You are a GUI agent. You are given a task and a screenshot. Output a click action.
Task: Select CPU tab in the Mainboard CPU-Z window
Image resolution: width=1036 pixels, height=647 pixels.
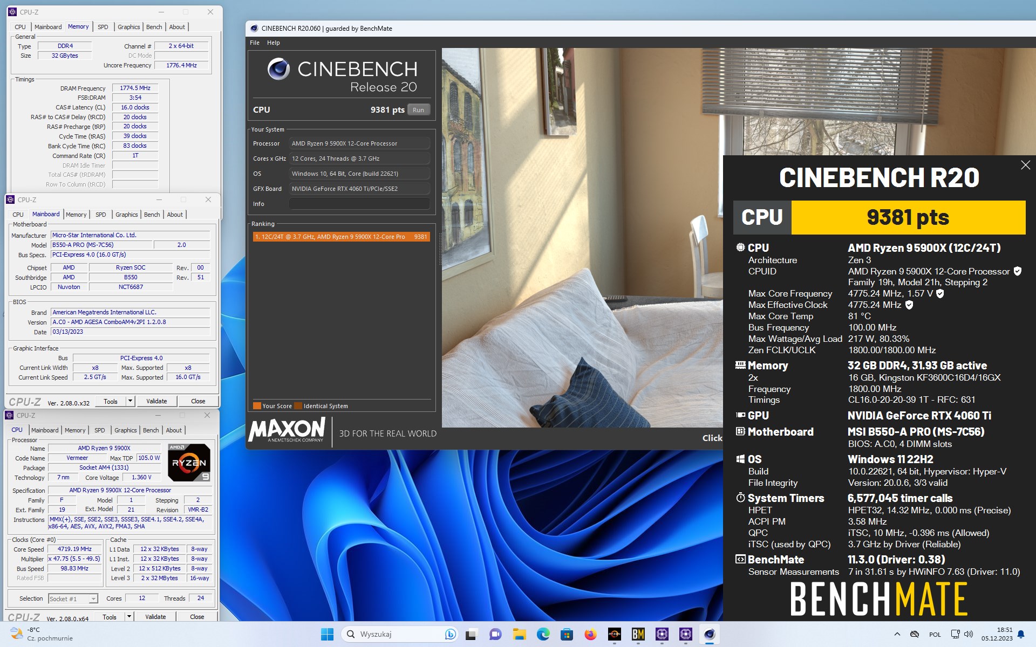pyautogui.click(x=18, y=215)
